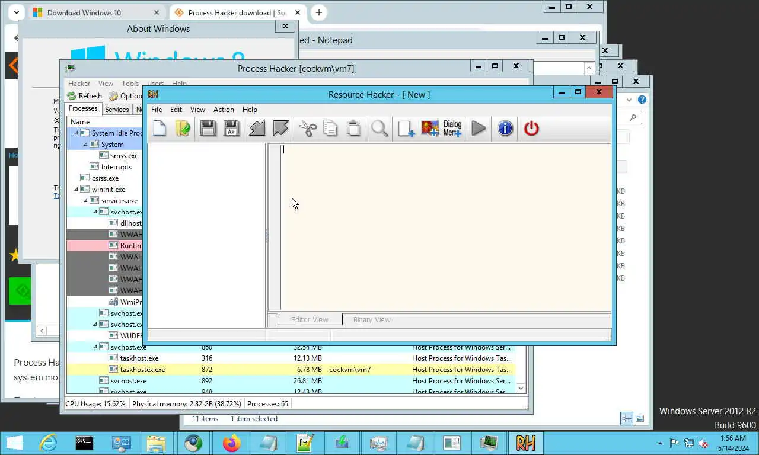Select the taskhost.exe process row
759x455 pixels.
291,358
